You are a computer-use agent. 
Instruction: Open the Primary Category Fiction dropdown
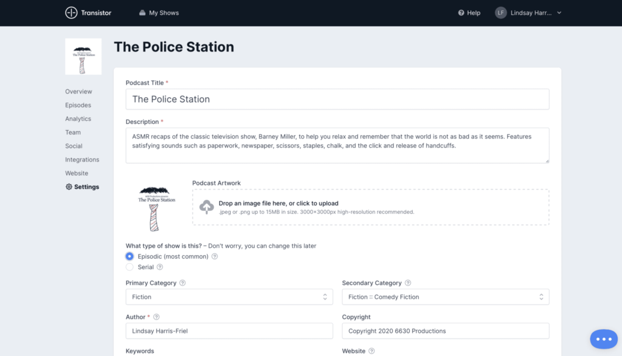tap(229, 297)
